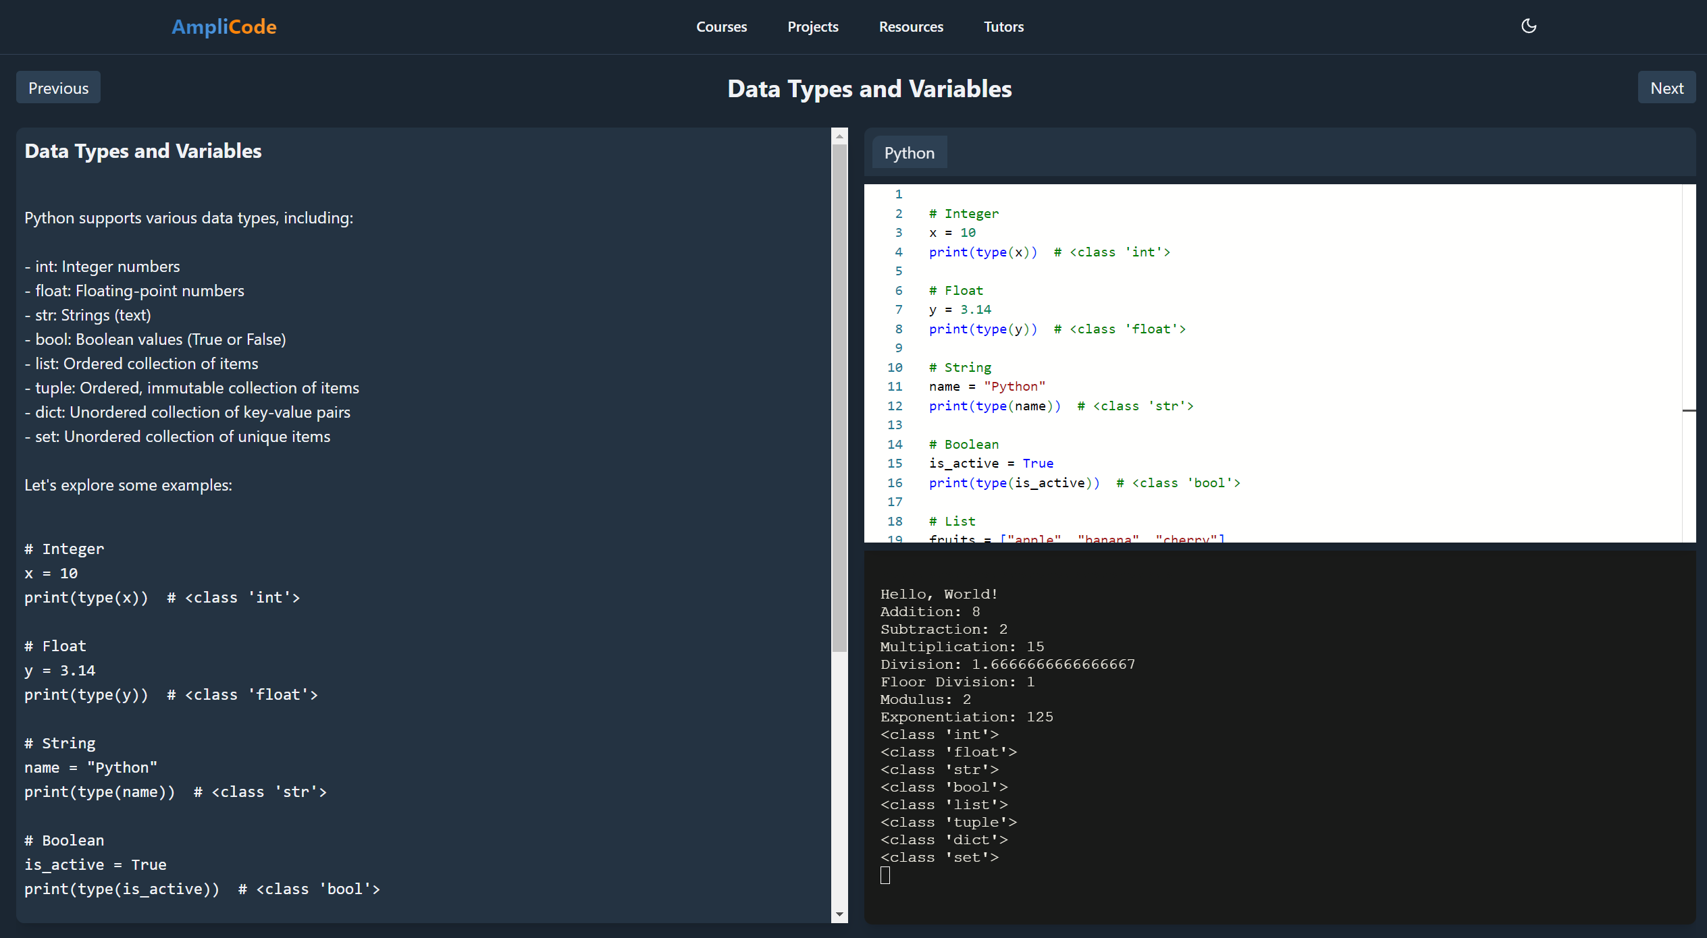Viewport: 1707px width, 938px height.
Task: Click the '# List' comment in editor
Action: (x=952, y=522)
